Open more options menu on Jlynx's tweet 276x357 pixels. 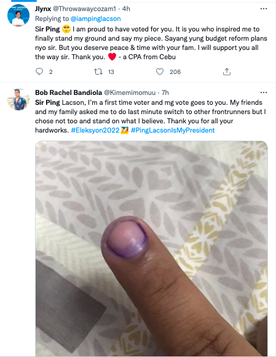point(264,9)
